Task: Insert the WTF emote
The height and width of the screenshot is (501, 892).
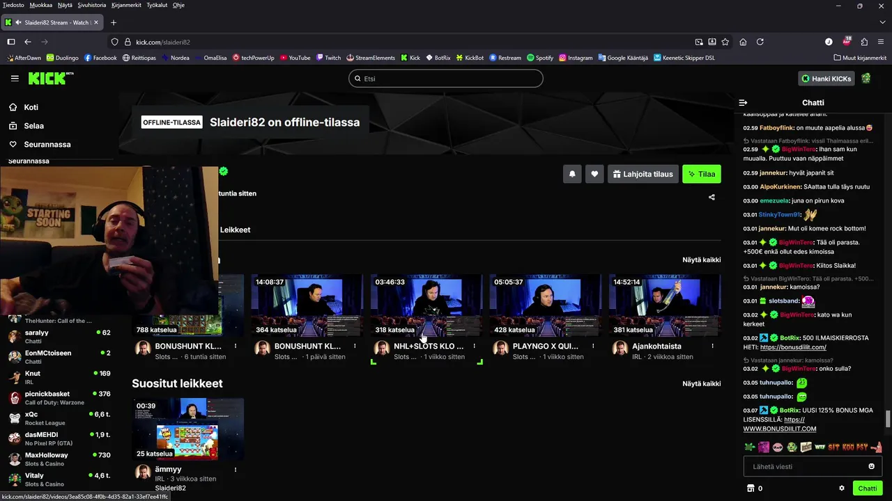Action: tap(820, 447)
